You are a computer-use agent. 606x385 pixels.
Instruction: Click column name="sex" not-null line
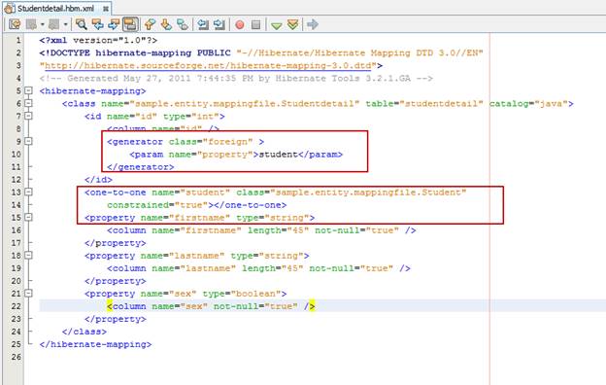[211, 306]
